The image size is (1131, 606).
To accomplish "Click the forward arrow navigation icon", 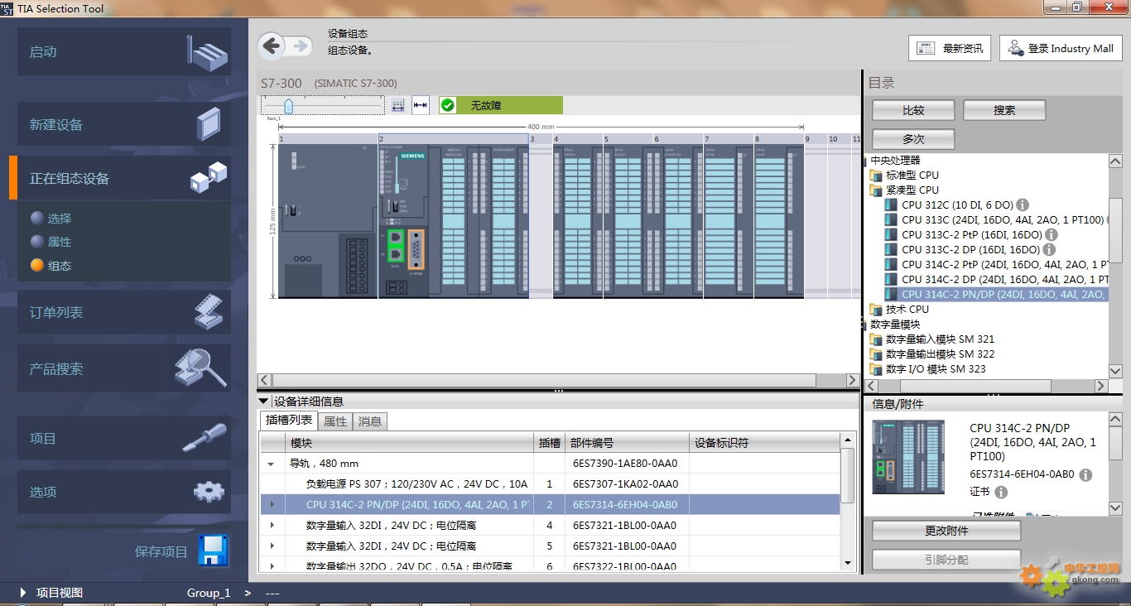I will [x=299, y=46].
